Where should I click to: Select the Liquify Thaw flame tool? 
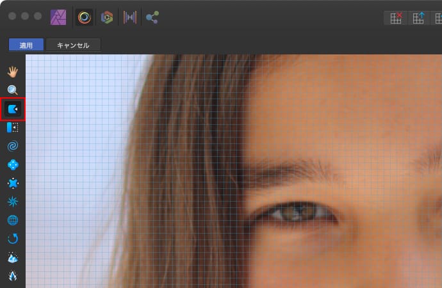tap(13, 276)
